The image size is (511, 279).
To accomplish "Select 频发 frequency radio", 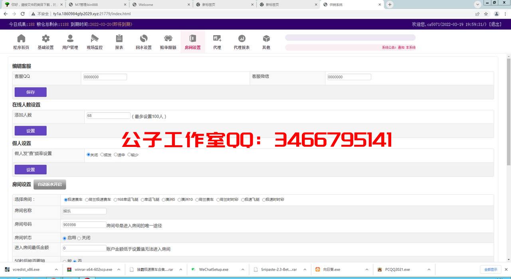I will pos(102,154).
